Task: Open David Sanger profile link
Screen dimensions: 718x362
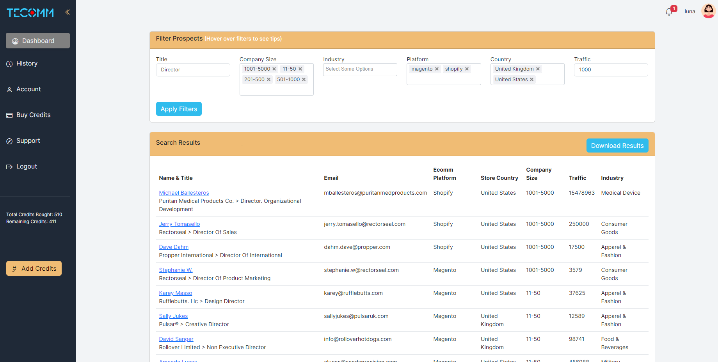Action: pyautogui.click(x=176, y=339)
